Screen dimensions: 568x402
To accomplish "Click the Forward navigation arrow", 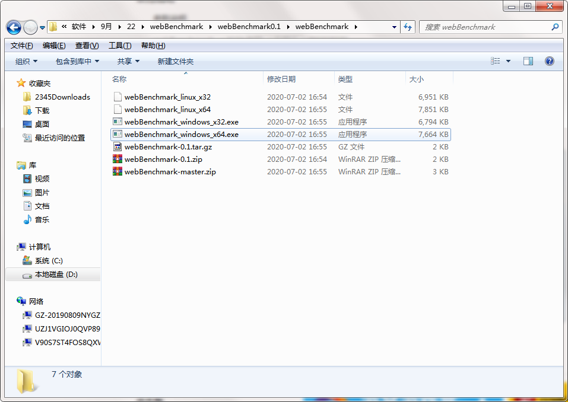I will click(30, 27).
